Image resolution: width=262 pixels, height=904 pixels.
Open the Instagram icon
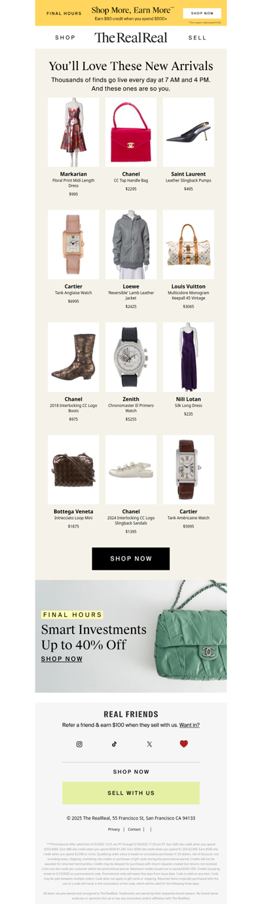79,744
